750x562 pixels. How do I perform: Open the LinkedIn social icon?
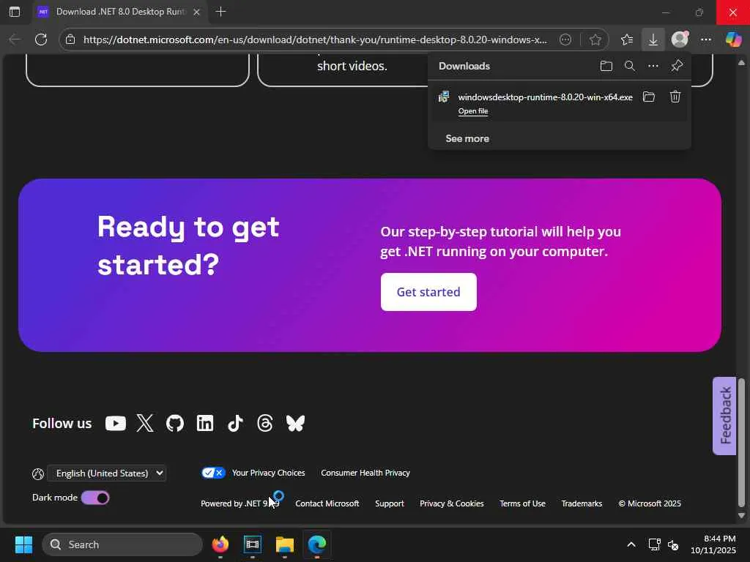(205, 424)
